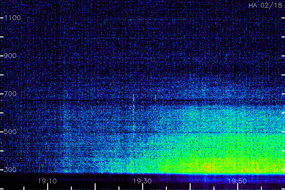Image resolution: width=285 pixels, height=190 pixels.
Task: Click the 900 frequency axis label
Action: coord(10,56)
